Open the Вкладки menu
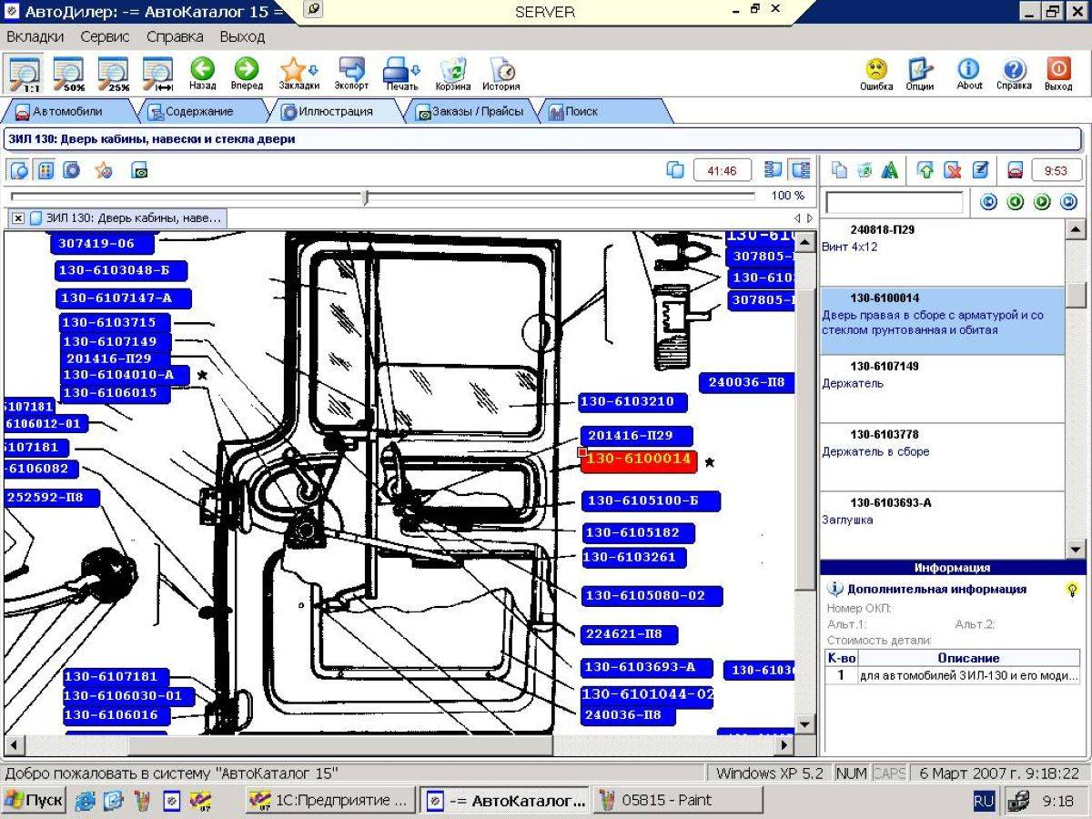 35,37
